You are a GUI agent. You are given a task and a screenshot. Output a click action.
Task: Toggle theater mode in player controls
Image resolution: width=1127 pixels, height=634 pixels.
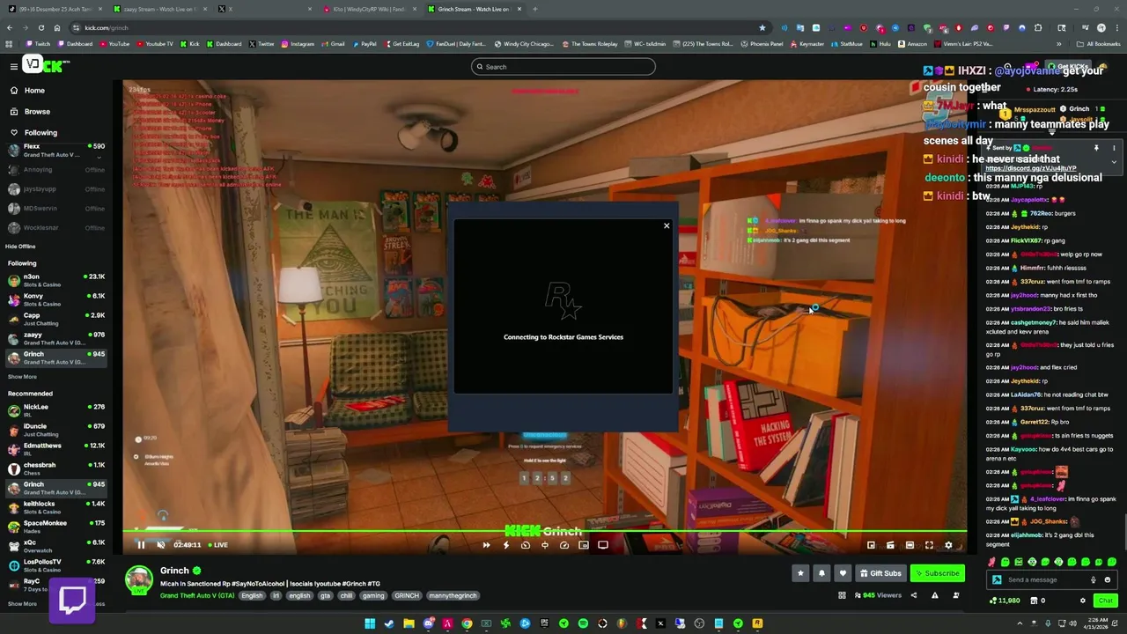(x=910, y=545)
